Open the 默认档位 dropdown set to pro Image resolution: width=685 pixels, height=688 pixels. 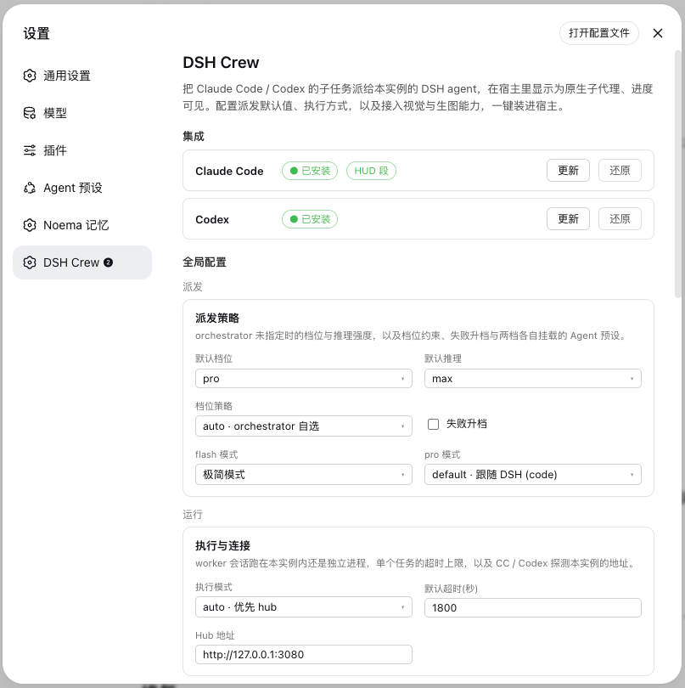tap(304, 378)
